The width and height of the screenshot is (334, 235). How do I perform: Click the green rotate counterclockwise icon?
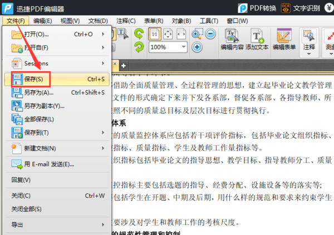tap(139, 34)
